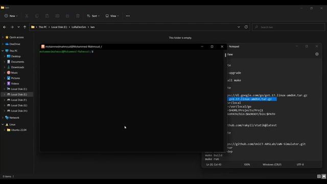Select OneDrive in navigation pane
Image resolution: width=327 pixels, height=184 pixels.
point(15,44)
